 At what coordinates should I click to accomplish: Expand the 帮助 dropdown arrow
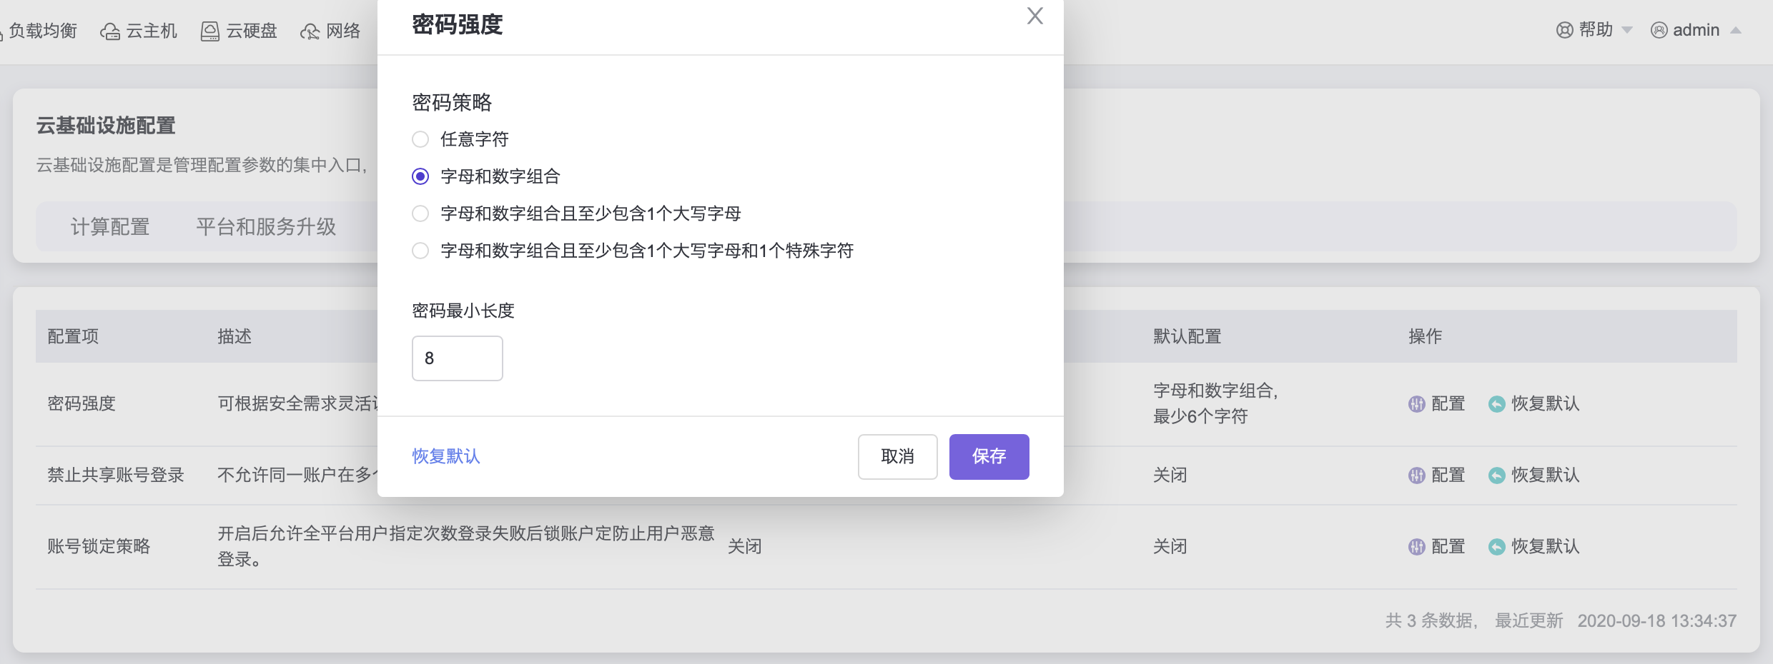point(1627,30)
